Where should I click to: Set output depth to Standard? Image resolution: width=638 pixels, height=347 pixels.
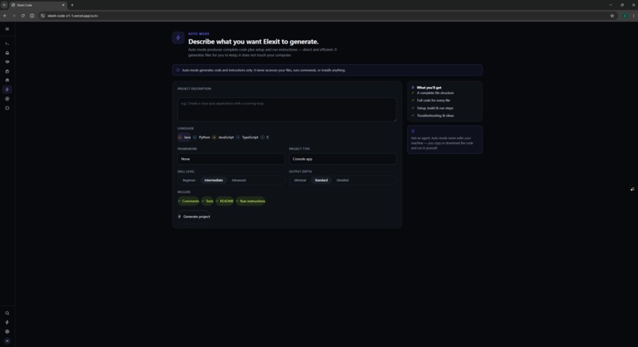pos(321,180)
